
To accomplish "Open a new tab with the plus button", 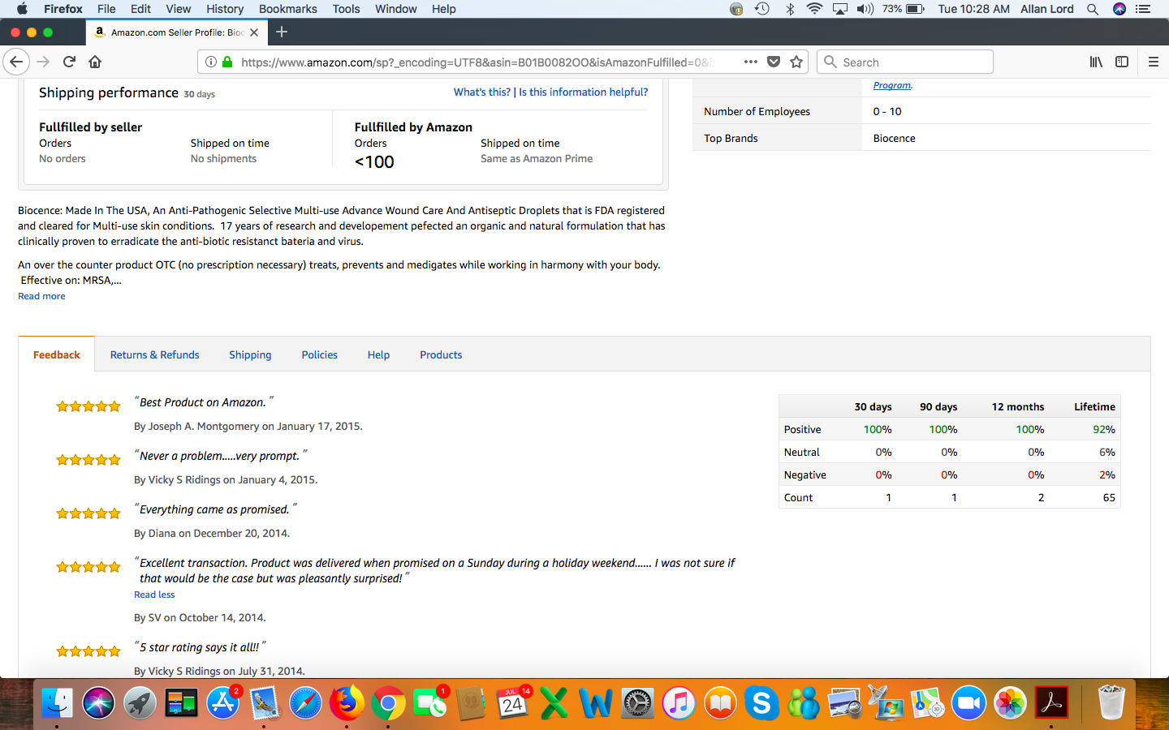I will [282, 32].
